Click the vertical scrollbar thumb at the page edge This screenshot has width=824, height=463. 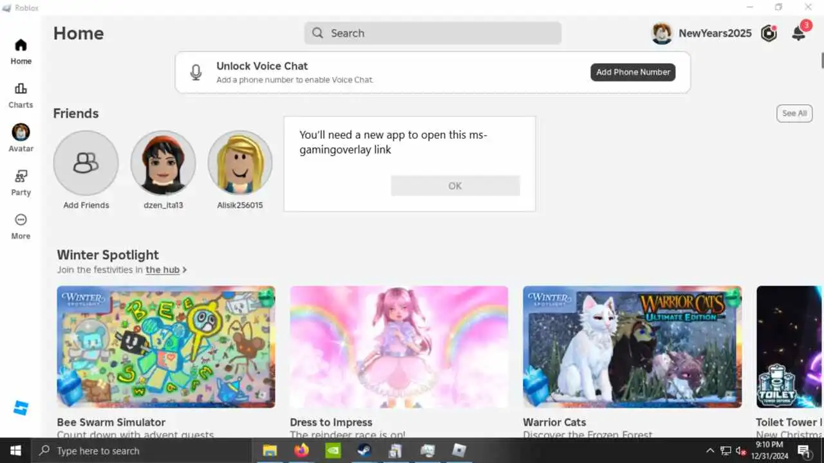pyautogui.click(x=822, y=60)
